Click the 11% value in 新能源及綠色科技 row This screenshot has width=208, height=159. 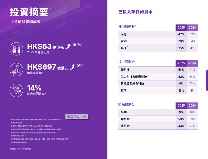click(192, 83)
